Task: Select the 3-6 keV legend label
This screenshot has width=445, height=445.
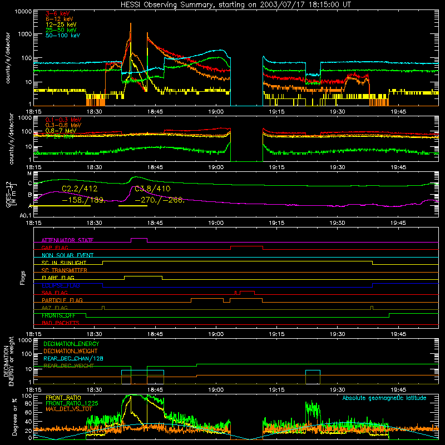Action: (58, 13)
